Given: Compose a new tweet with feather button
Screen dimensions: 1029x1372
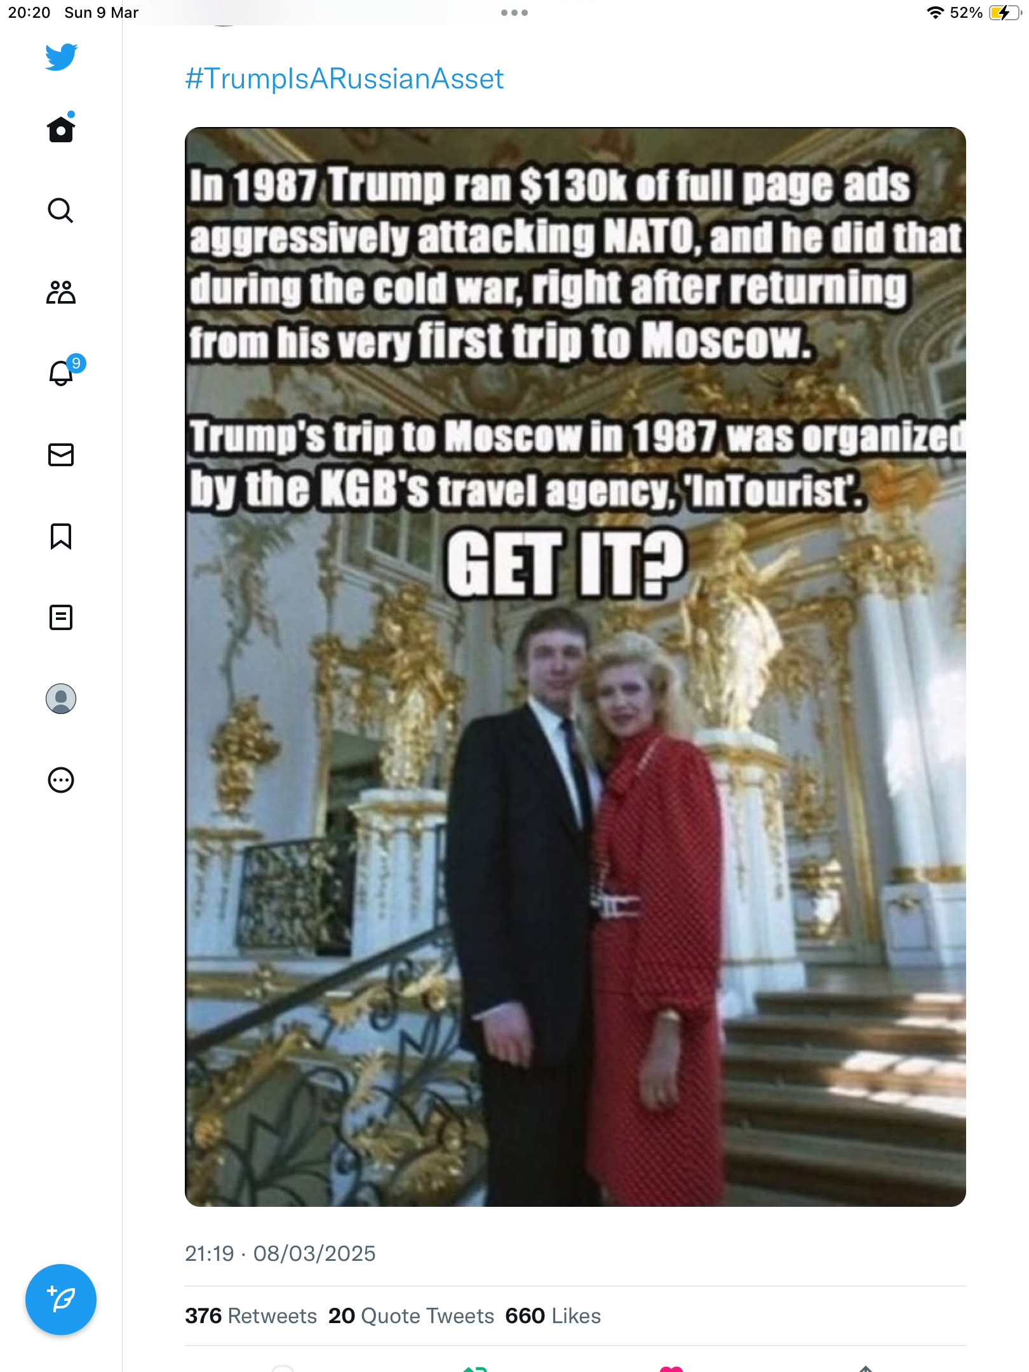Looking at the screenshot, I should tap(61, 1300).
